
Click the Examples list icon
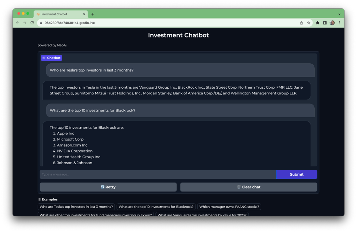coord(39,199)
